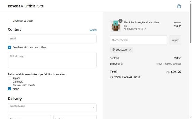Focus the Discount code field
This screenshot has width=192, height=119.
coord(139,40)
